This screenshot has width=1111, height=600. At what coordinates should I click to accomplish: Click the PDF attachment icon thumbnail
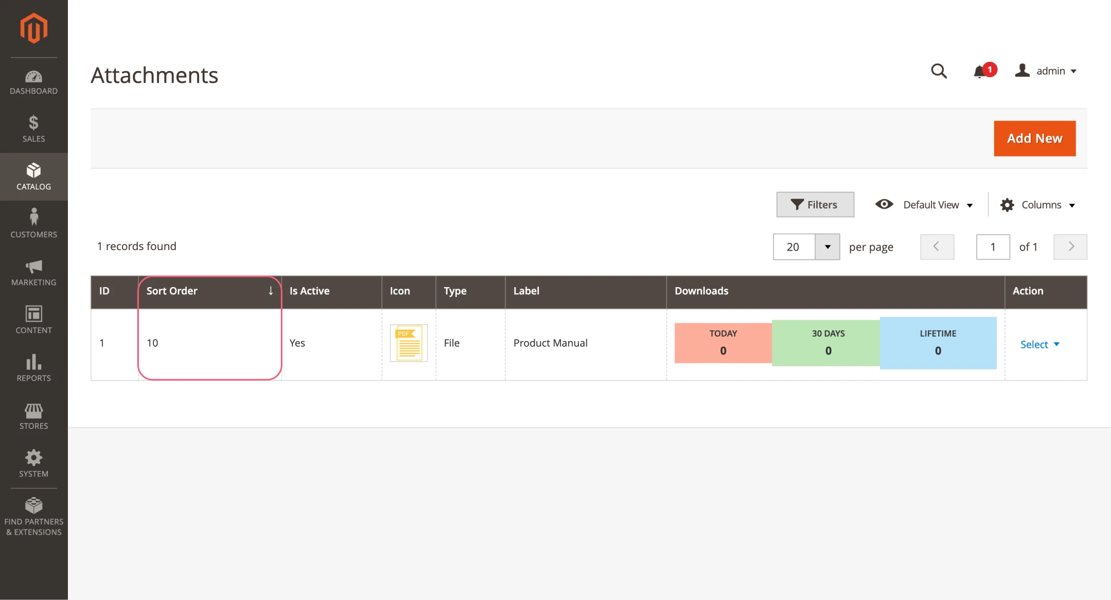409,343
